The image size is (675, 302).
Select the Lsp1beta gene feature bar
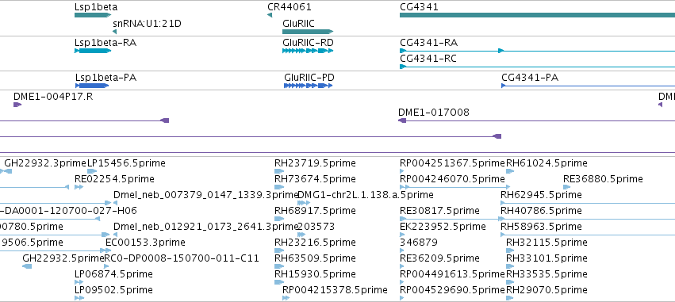(93, 15)
